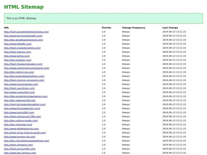Follow the bbs.chantellelouiseweddings.com link
The width and height of the screenshot is (207, 155).
click(x=27, y=141)
